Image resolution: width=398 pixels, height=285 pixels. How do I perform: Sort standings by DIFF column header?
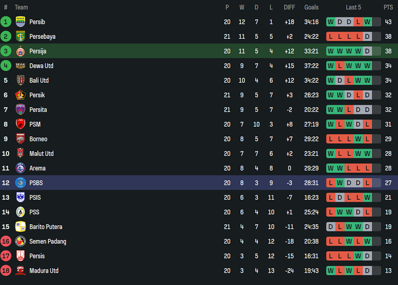pyautogui.click(x=289, y=7)
